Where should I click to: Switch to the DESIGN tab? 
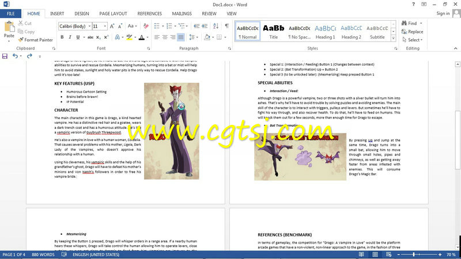[82, 13]
